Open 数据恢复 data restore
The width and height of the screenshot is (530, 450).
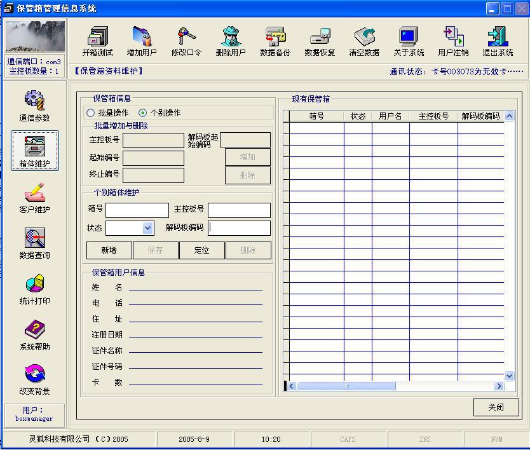click(320, 41)
